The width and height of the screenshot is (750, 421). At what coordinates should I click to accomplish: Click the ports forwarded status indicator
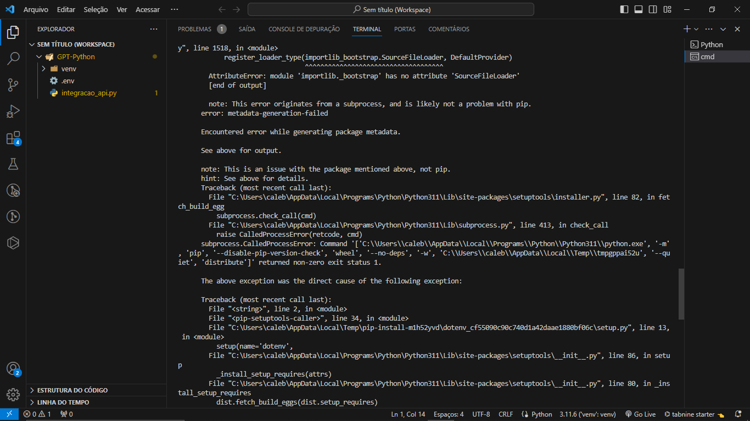pos(66,414)
